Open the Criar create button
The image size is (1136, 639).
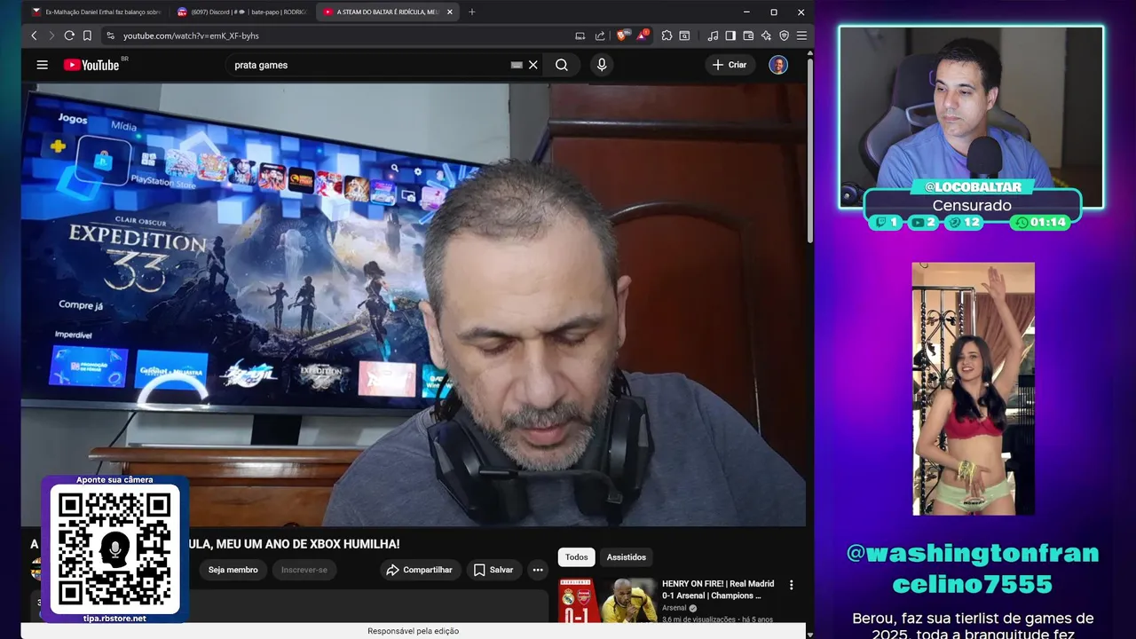730,65
